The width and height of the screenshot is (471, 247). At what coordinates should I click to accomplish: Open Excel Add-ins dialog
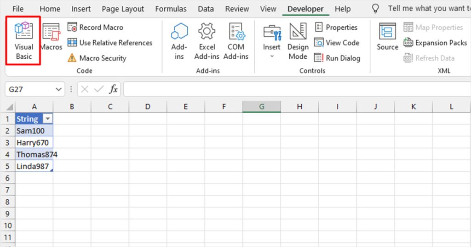click(207, 41)
